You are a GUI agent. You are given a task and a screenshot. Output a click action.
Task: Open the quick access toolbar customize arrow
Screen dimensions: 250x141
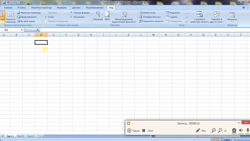click(x=22, y=2)
